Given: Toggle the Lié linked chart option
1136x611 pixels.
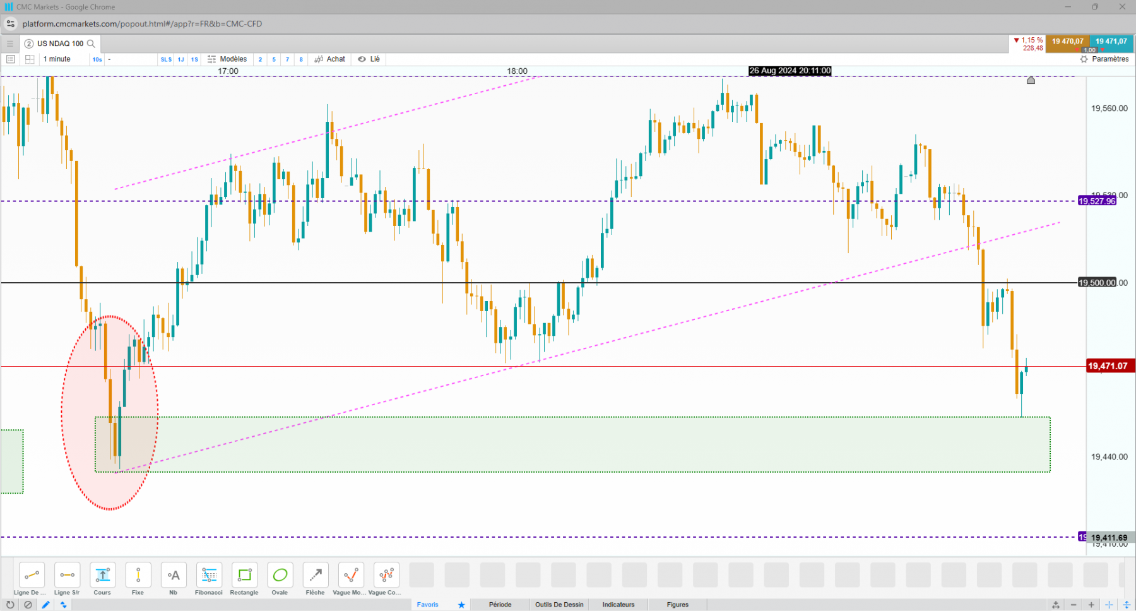Looking at the screenshot, I should (x=369, y=59).
